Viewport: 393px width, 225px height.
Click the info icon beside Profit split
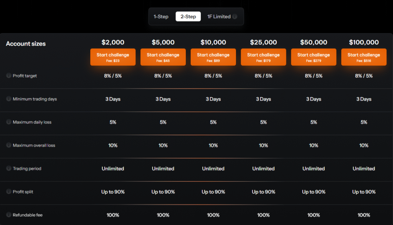click(8, 192)
